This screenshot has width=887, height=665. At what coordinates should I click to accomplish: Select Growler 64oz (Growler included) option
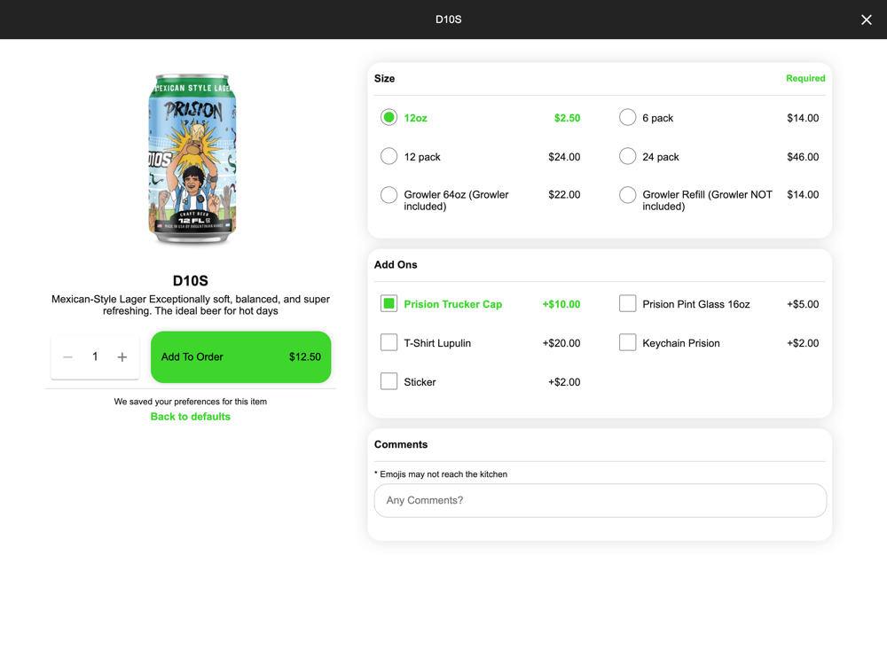(x=389, y=195)
